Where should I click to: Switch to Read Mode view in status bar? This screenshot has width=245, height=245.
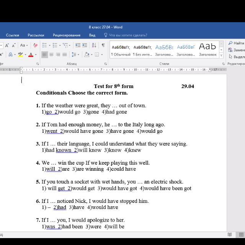(230, 235)
